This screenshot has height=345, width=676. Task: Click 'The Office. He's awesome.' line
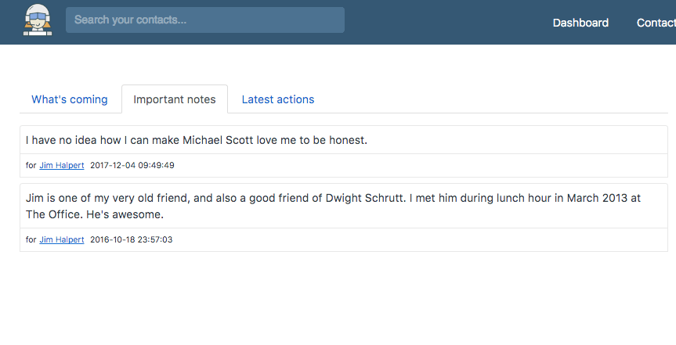[x=95, y=214]
